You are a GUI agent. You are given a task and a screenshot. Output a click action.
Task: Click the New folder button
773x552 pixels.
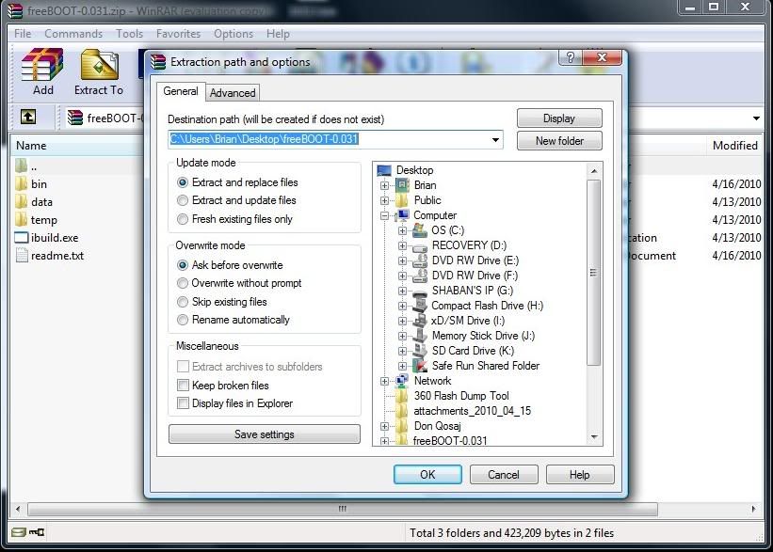(x=559, y=141)
